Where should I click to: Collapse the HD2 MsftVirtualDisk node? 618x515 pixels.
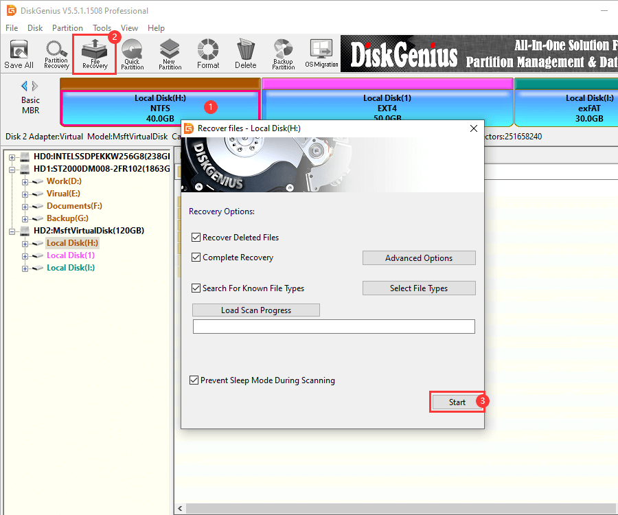(12, 231)
